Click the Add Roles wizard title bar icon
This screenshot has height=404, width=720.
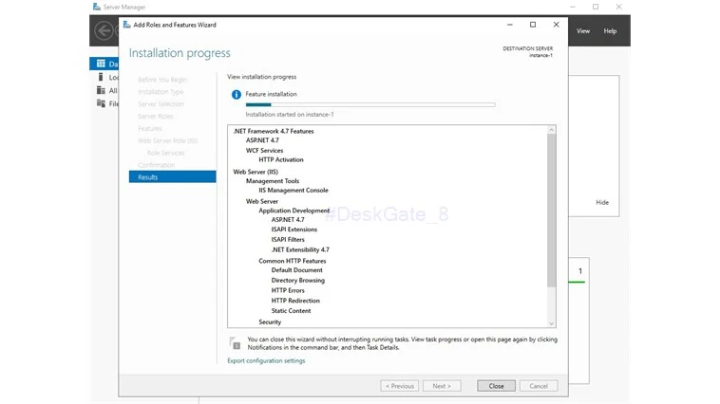[x=126, y=25]
